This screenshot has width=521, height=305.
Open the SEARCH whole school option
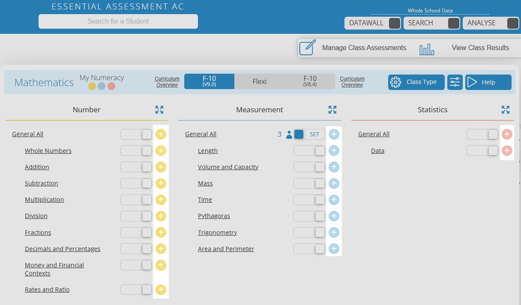tap(432, 23)
